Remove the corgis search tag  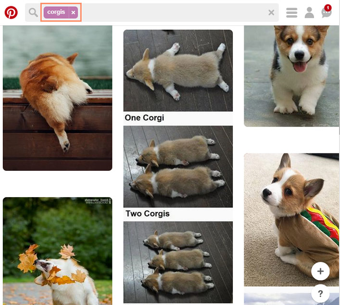tap(73, 12)
